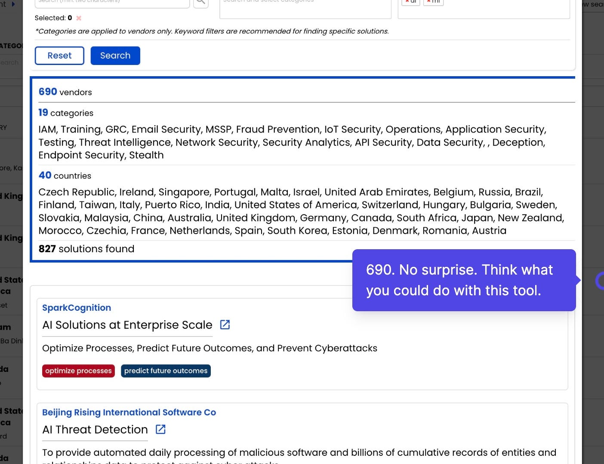Image resolution: width=604 pixels, height=464 pixels.
Task: Click the '827 solutions found' text
Action: (86, 249)
